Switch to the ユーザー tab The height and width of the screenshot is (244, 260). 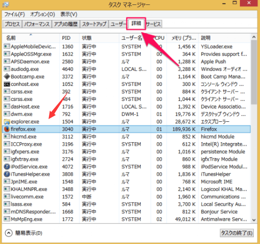click(x=118, y=24)
